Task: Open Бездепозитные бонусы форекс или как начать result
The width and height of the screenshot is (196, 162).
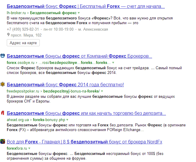Action: 86,113
